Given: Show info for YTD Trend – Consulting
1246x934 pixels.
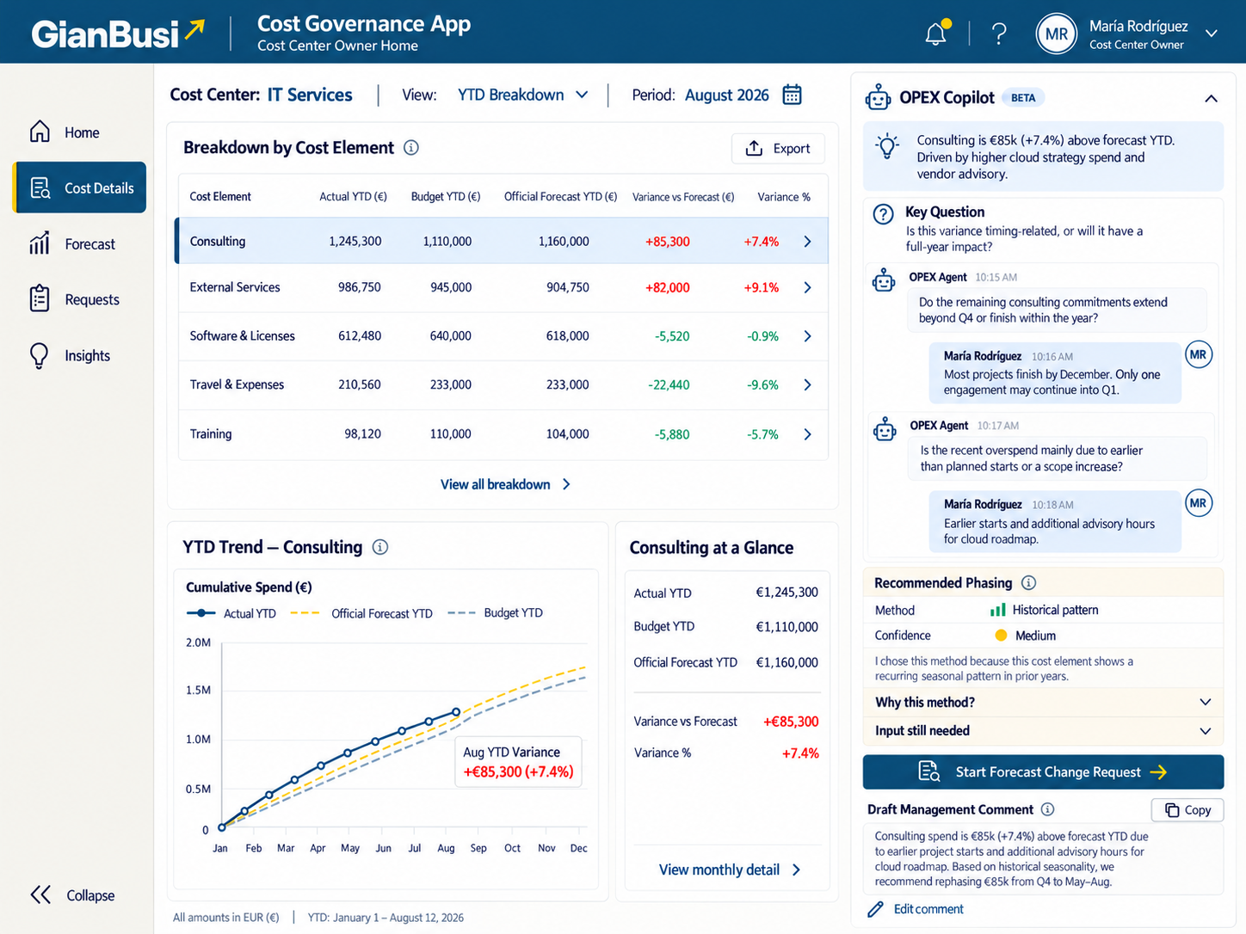Looking at the screenshot, I should tap(380, 547).
